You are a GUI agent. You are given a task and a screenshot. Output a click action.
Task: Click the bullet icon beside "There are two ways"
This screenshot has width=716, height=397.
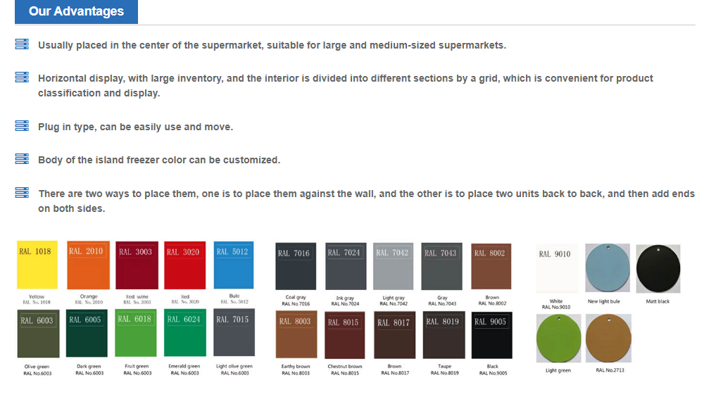(22, 192)
